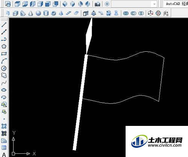188x157 pixels.
Task: Select the Cylinder solid tool
Action: (46, 13)
